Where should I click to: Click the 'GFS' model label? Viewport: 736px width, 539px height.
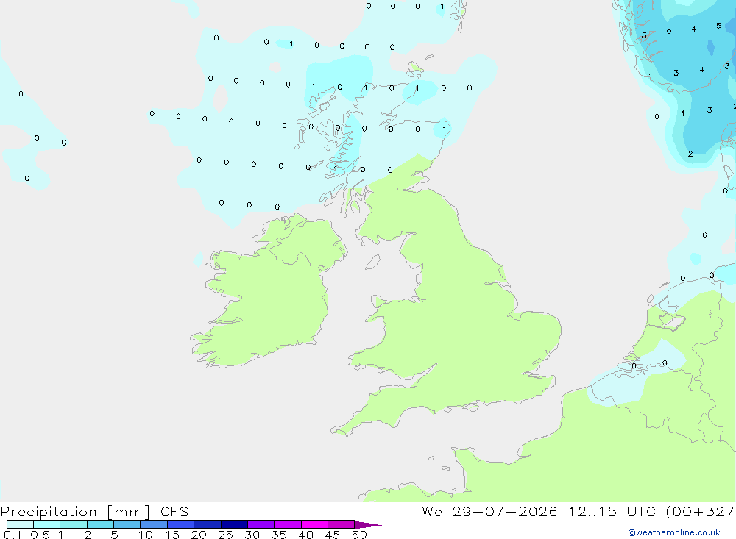174,511
